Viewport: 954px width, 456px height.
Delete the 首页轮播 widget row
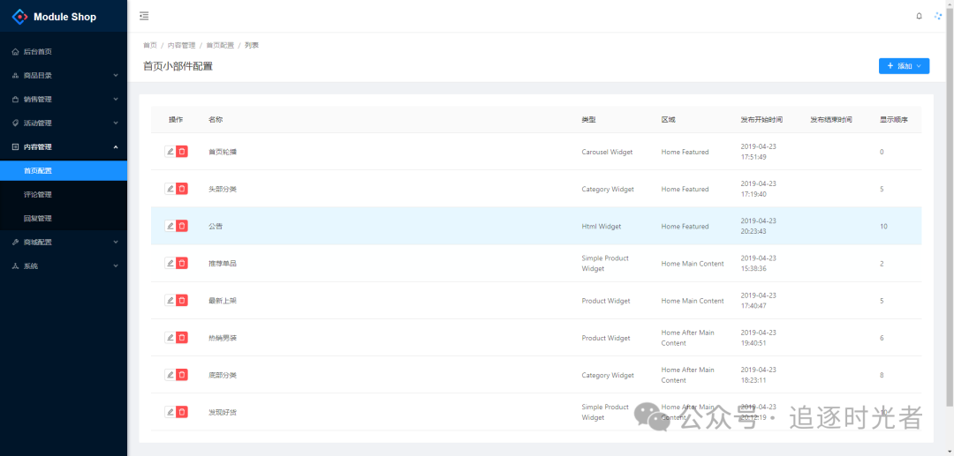182,151
